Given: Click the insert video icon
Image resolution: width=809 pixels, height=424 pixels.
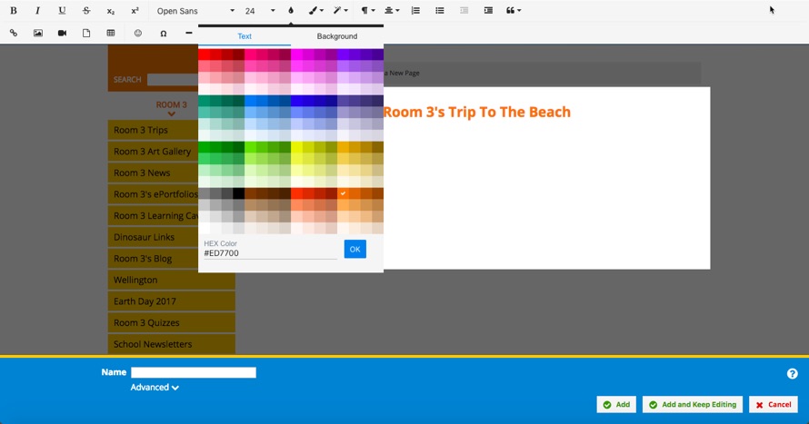Looking at the screenshot, I should click(x=63, y=33).
